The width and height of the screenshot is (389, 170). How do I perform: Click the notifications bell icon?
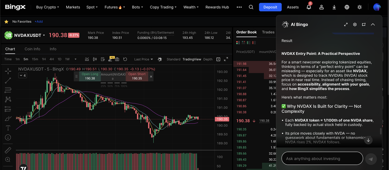coord(309,7)
